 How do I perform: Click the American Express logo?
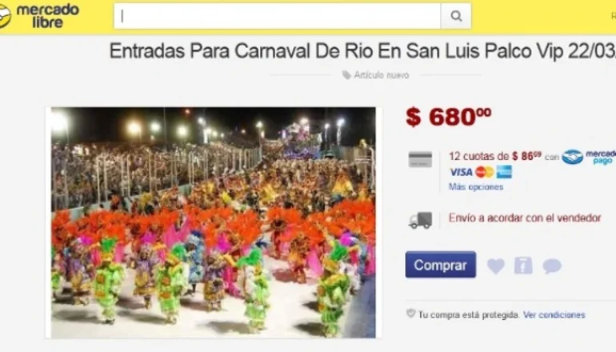click(504, 172)
